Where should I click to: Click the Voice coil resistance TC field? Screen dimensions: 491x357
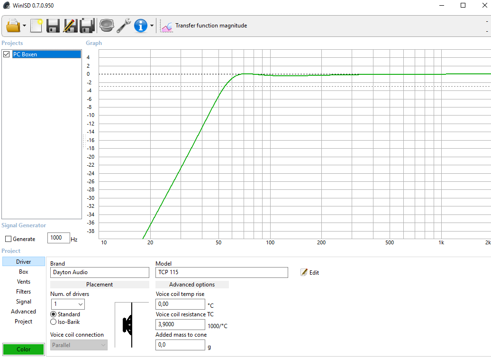(181, 324)
